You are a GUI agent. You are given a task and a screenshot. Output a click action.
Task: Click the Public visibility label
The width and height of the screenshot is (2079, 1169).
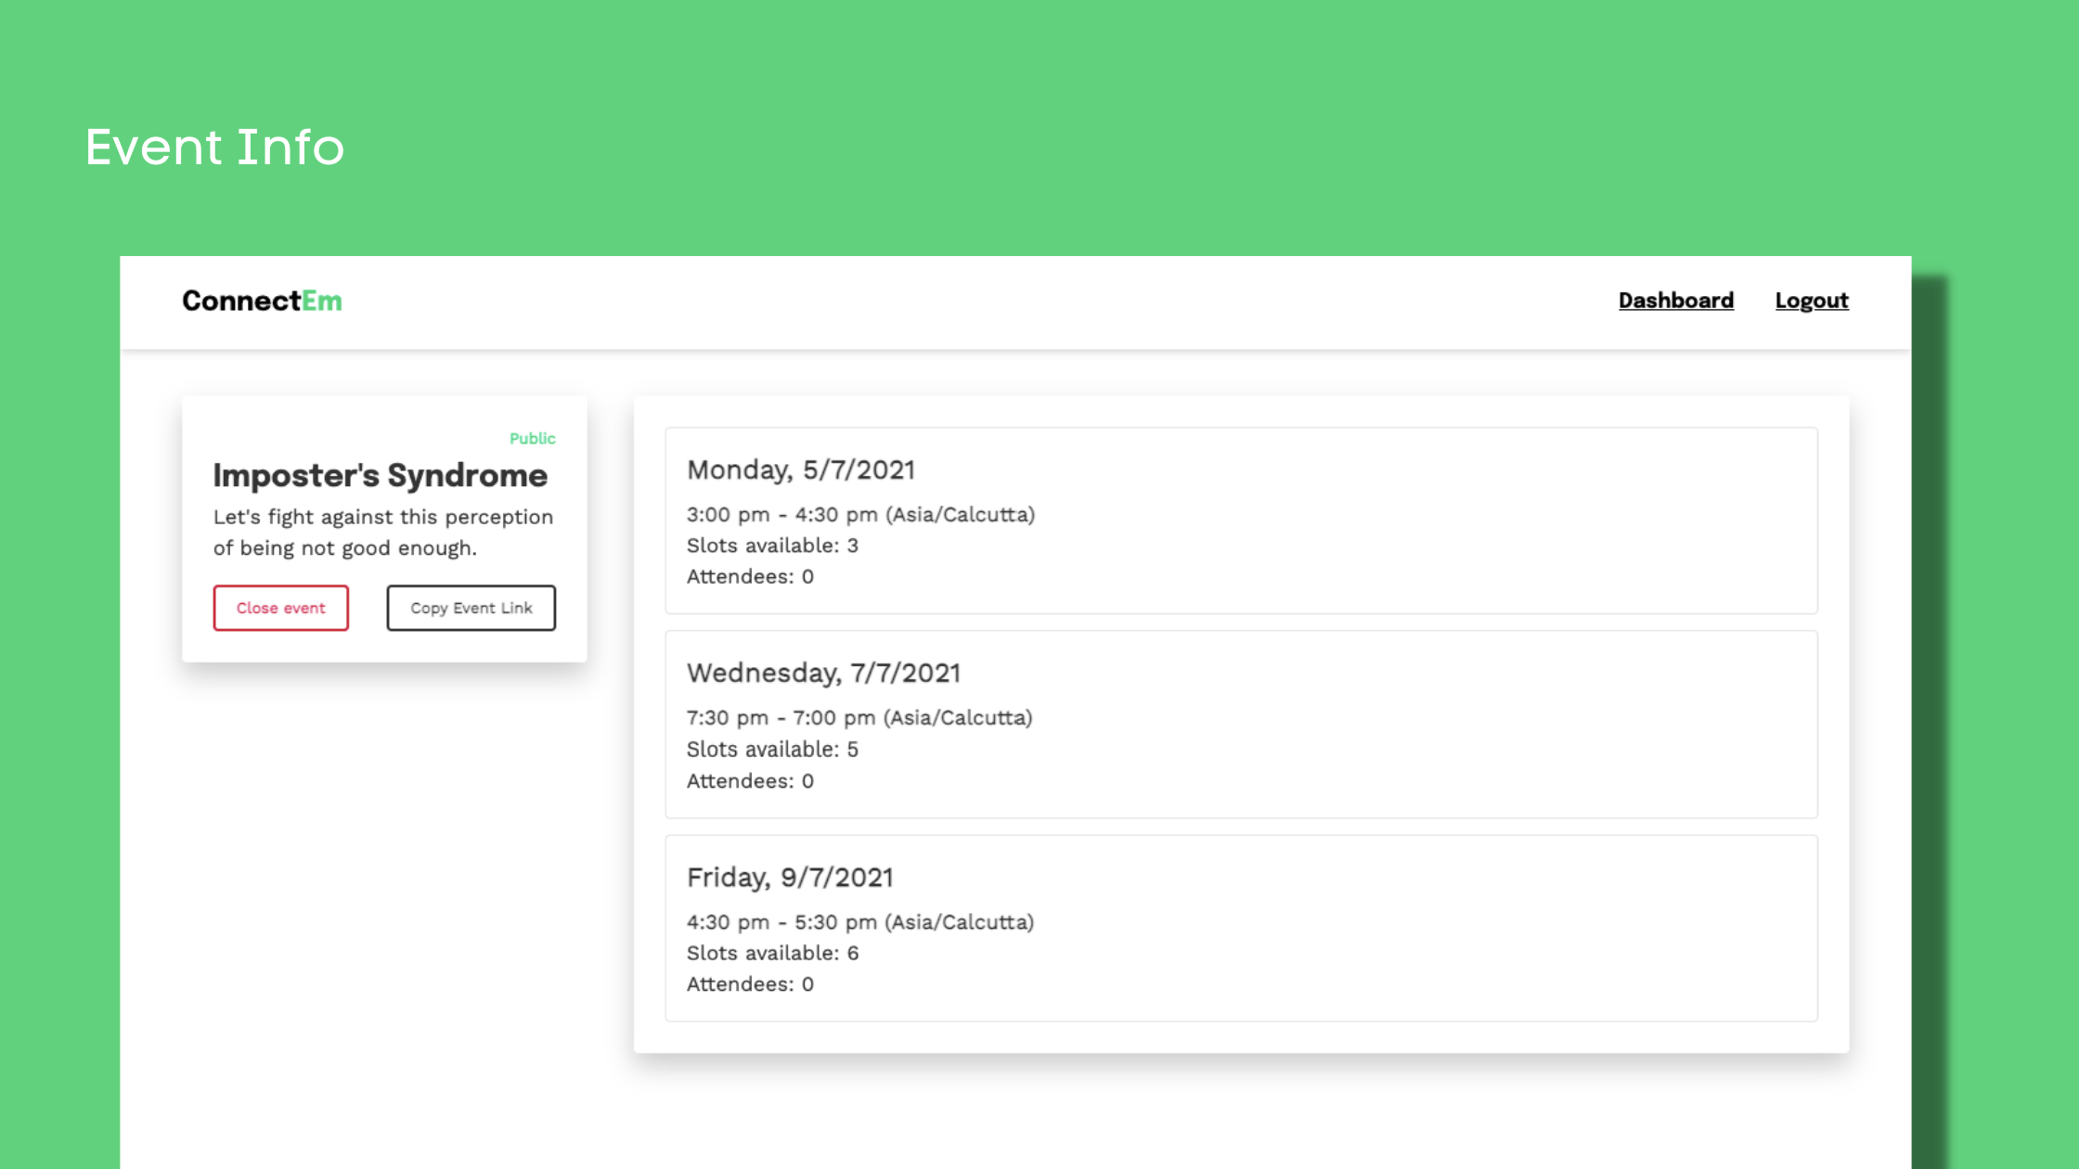[532, 438]
